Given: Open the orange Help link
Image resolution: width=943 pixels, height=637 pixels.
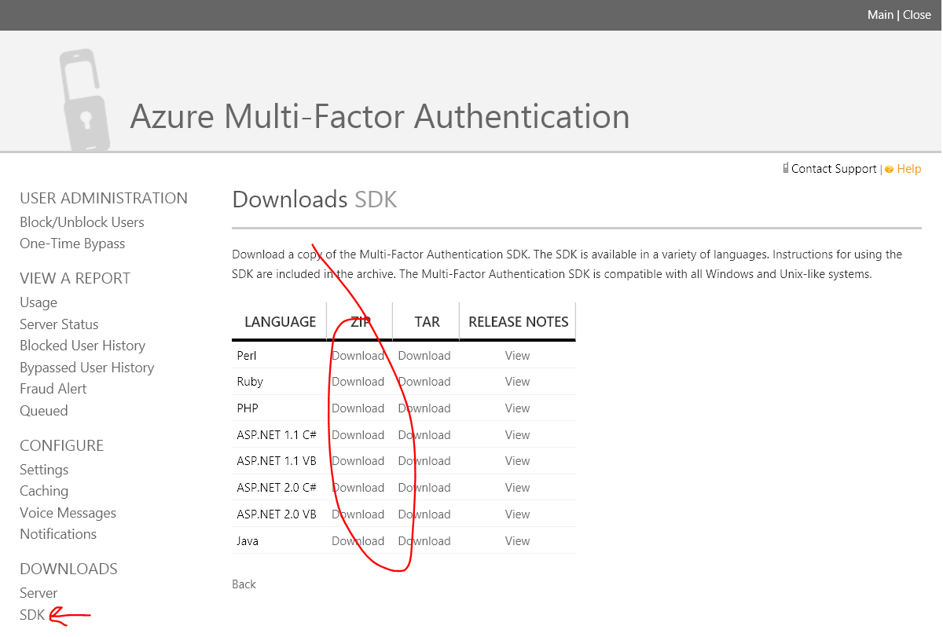Looking at the screenshot, I should point(909,169).
